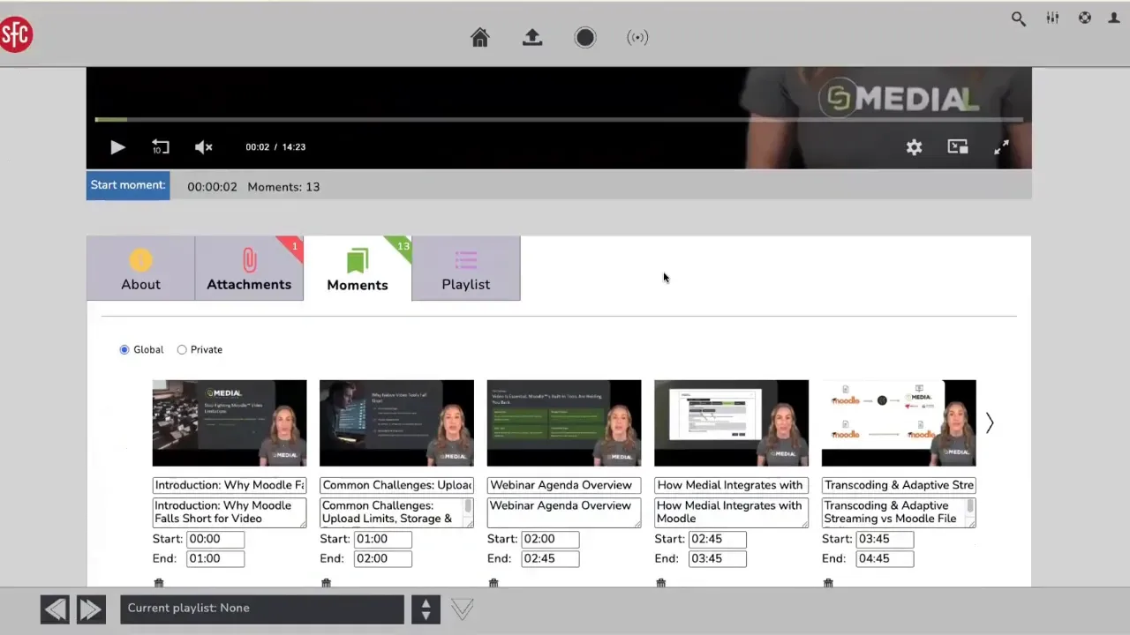Viewport: 1130px width, 635px height.
Task: Go to previous playlist item arrow
Action: [55, 609]
